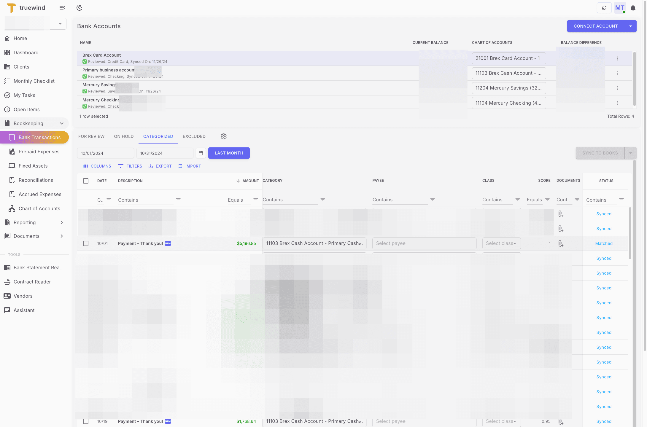
Task: Attach a document on the Matched transaction row
Action: (x=561, y=243)
